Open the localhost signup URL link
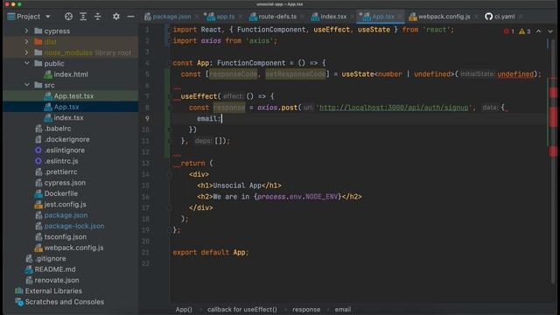 tap(394, 108)
